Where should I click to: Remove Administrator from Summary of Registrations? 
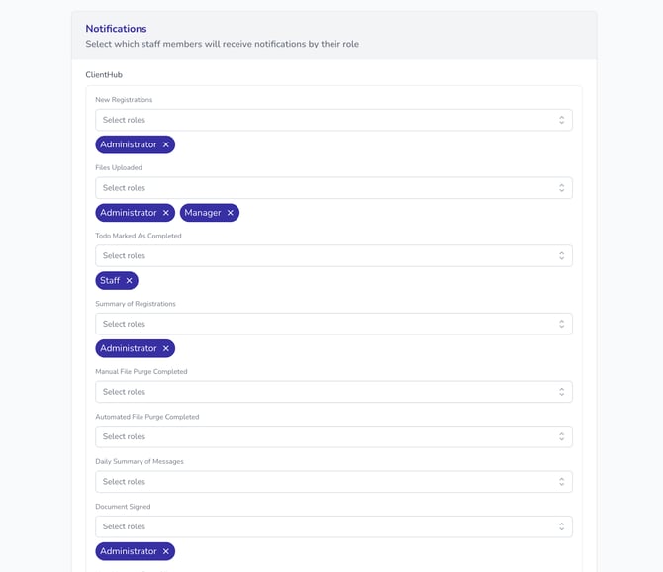coord(166,348)
